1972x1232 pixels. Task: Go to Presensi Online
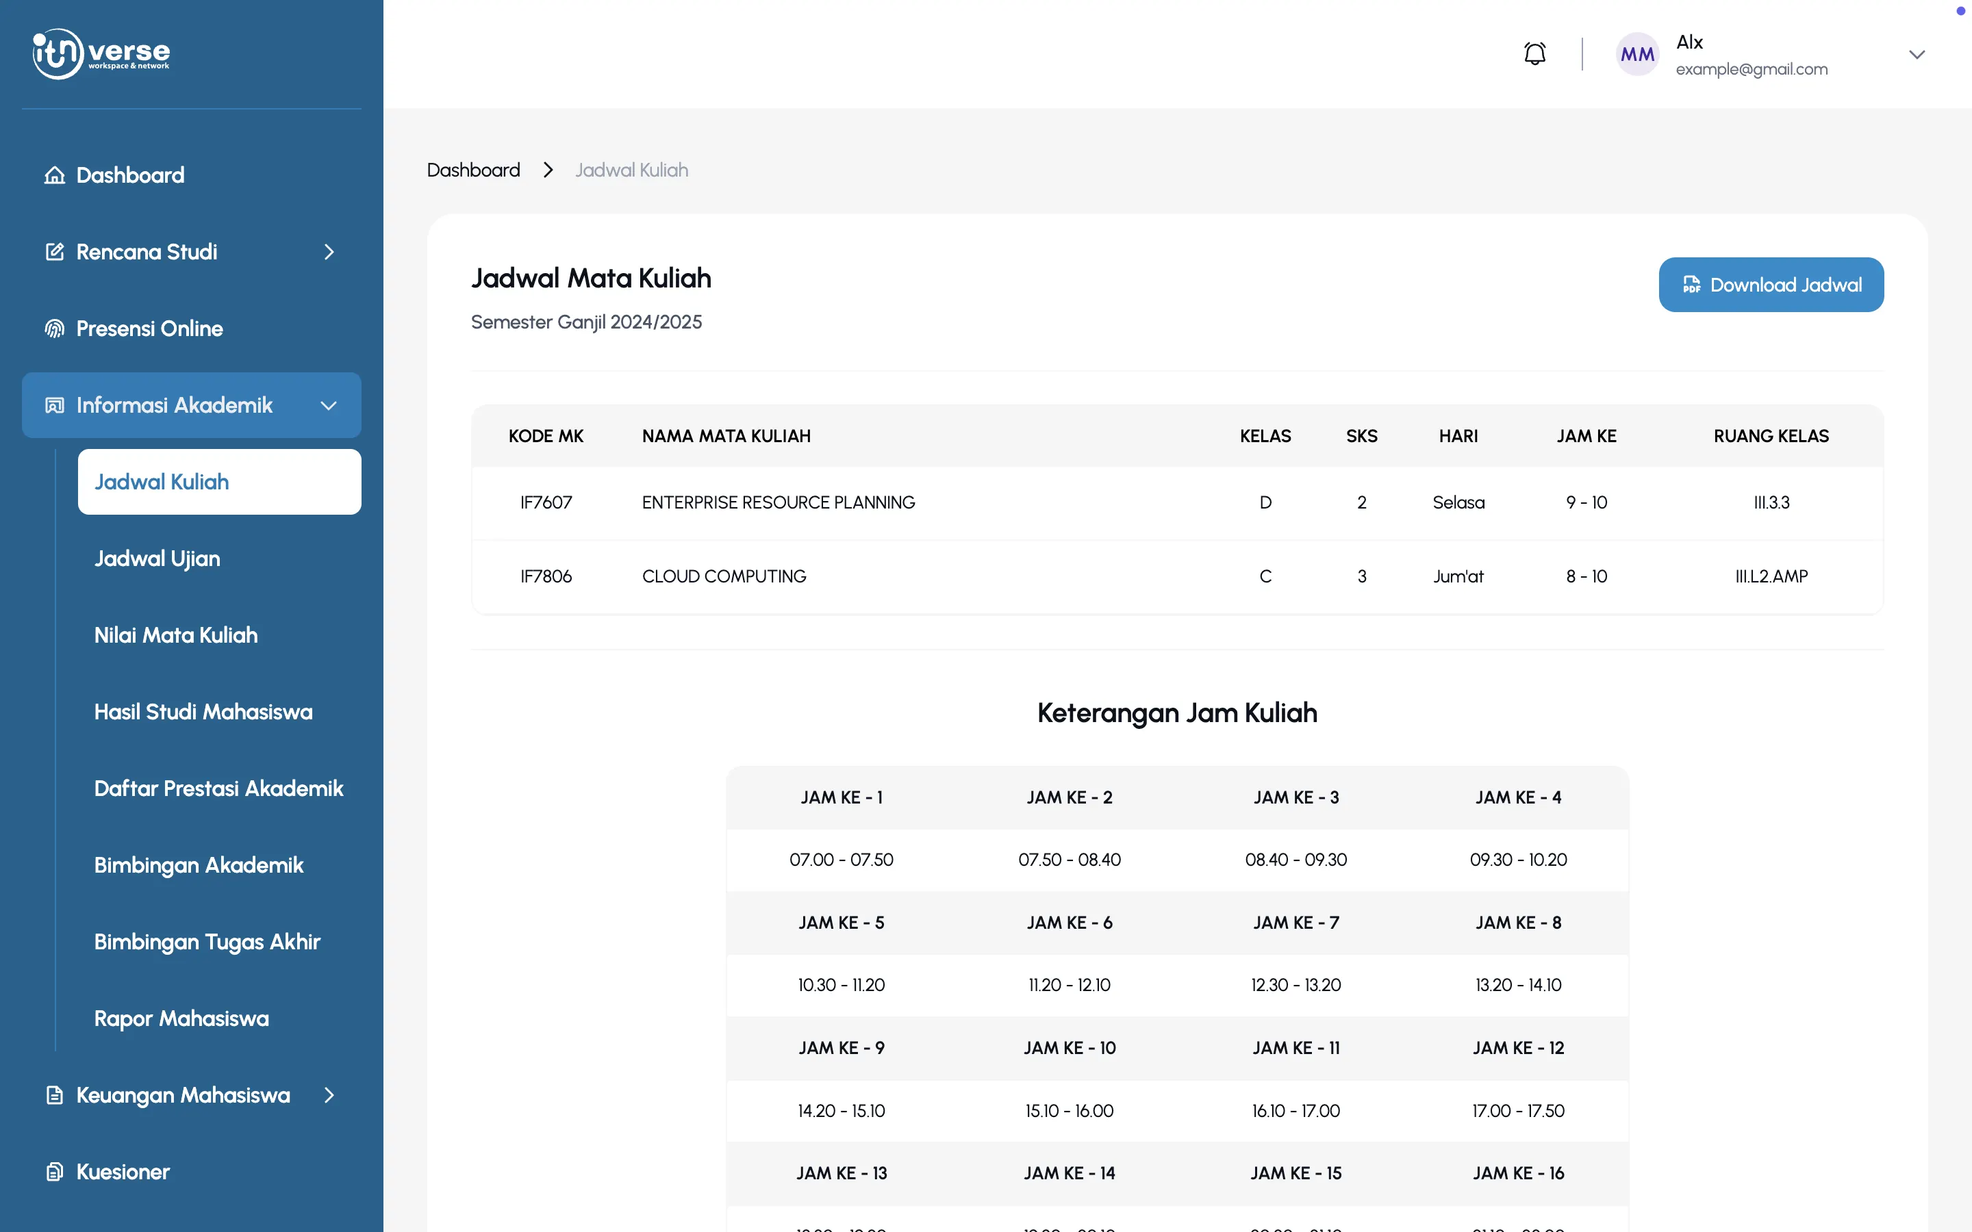point(192,329)
